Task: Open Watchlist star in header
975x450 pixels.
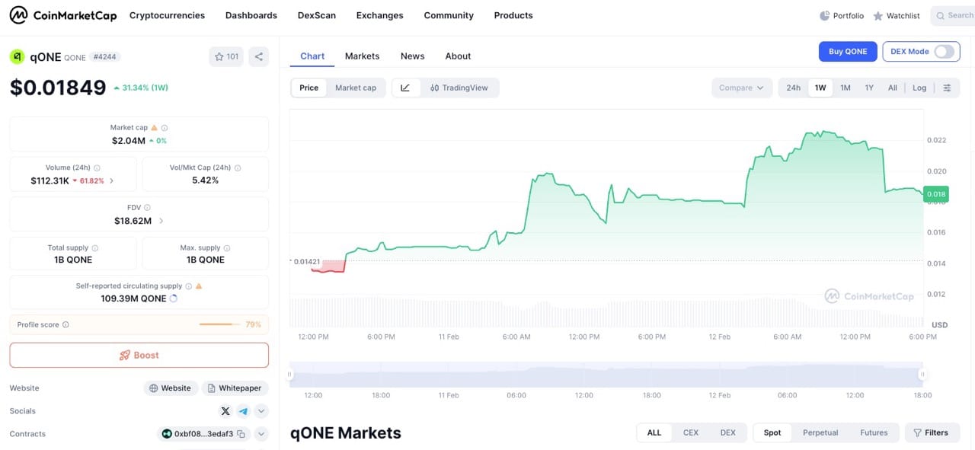Action: pos(897,15)
